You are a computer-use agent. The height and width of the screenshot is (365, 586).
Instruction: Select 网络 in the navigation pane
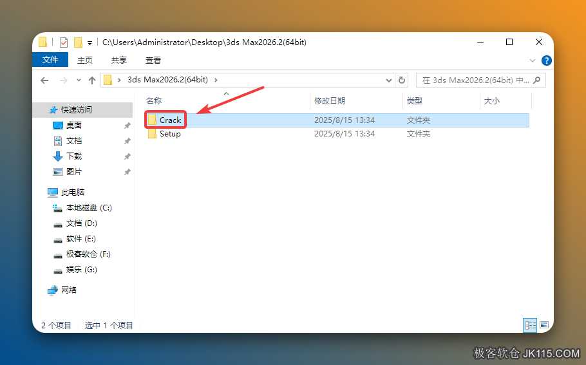click(69, 290)
